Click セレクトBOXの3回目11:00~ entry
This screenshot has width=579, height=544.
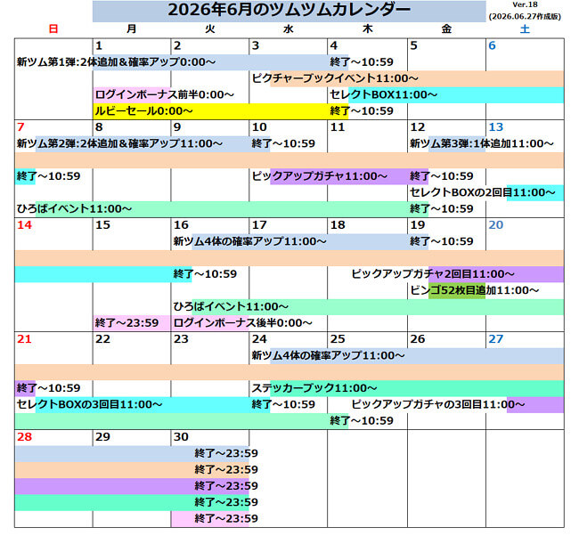(x=89, y=404)
